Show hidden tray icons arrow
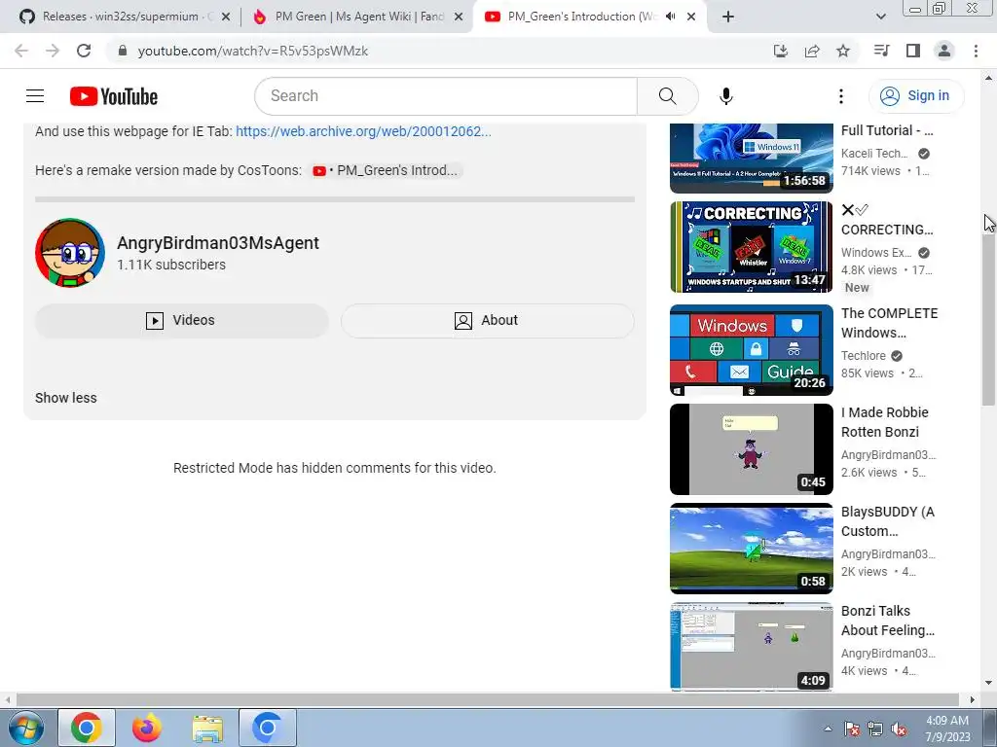The height and width of the screenshot is (747, 997). [x=828, y=729]
